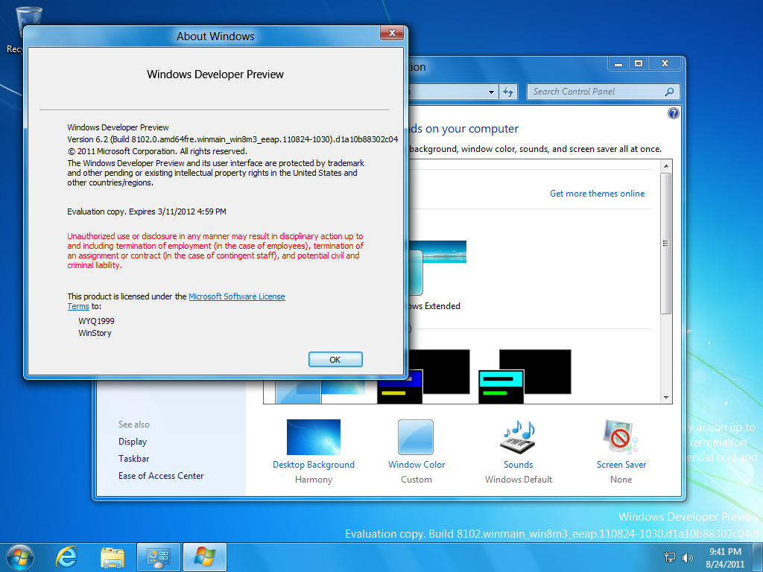Click theme list scrollbar down arrow
Screen dimensions: 763x572
click(x=666, y=398)
